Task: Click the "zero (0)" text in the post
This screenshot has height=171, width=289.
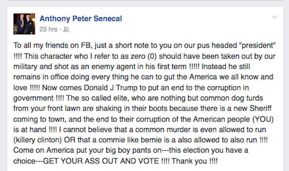Action: tap(143, 56)
